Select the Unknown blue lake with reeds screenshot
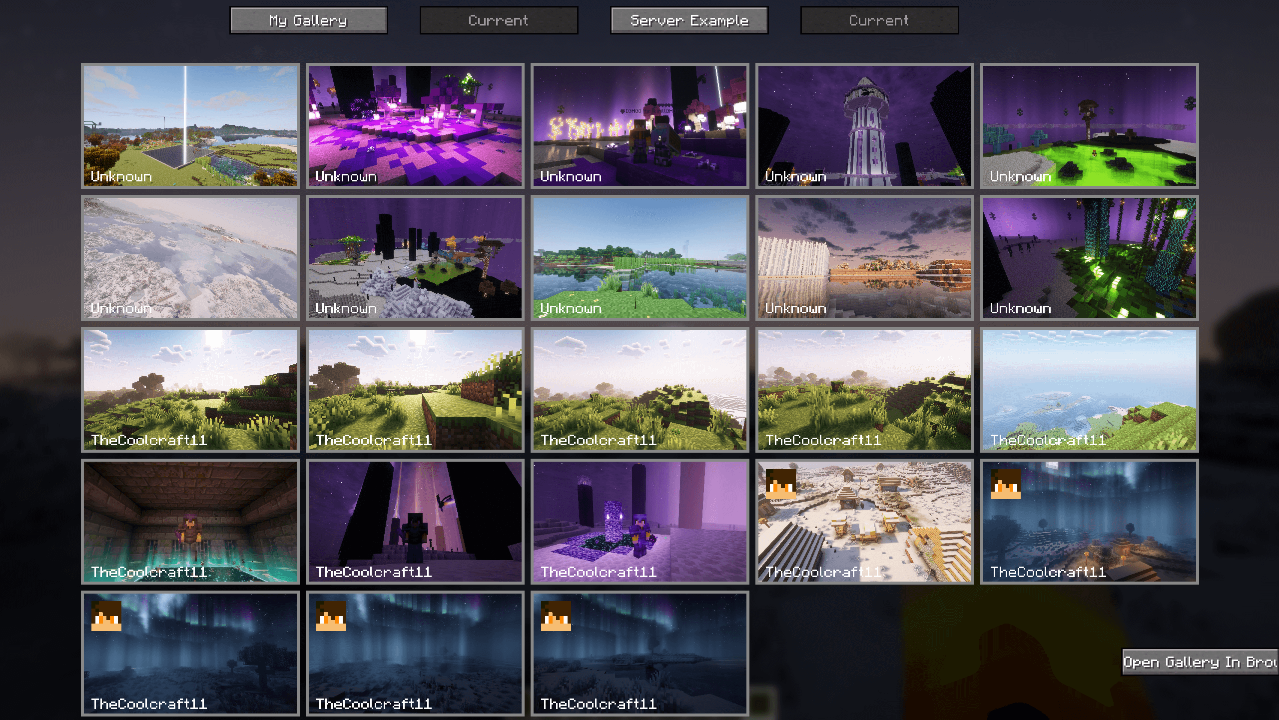 [x=640, y=258]
